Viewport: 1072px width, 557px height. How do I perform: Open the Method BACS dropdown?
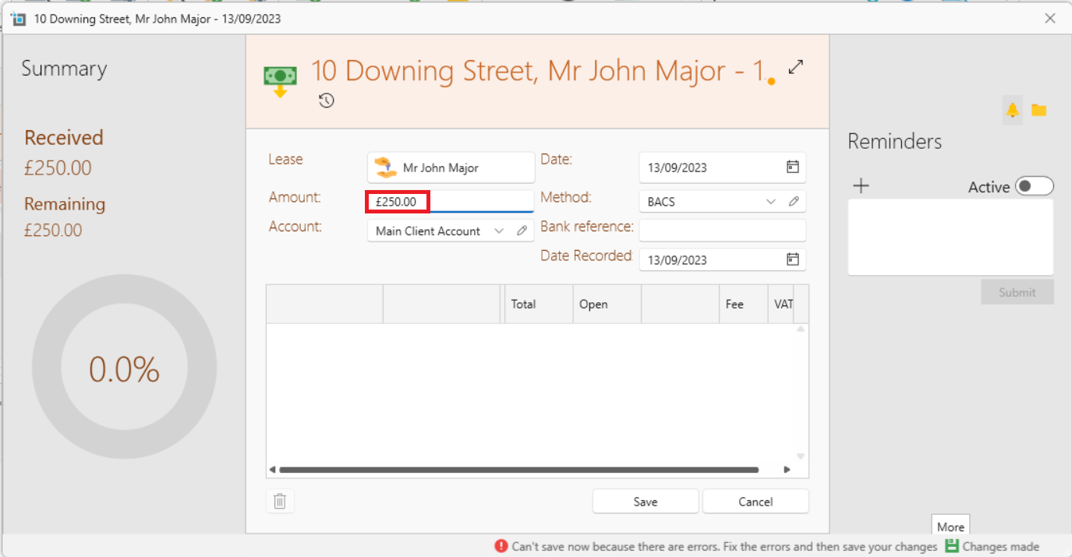tap(770, 201)
